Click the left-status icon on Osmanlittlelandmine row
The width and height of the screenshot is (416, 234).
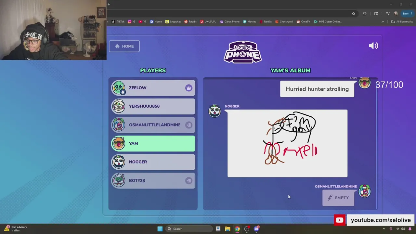pyautogui.click(x=189, y=125)
